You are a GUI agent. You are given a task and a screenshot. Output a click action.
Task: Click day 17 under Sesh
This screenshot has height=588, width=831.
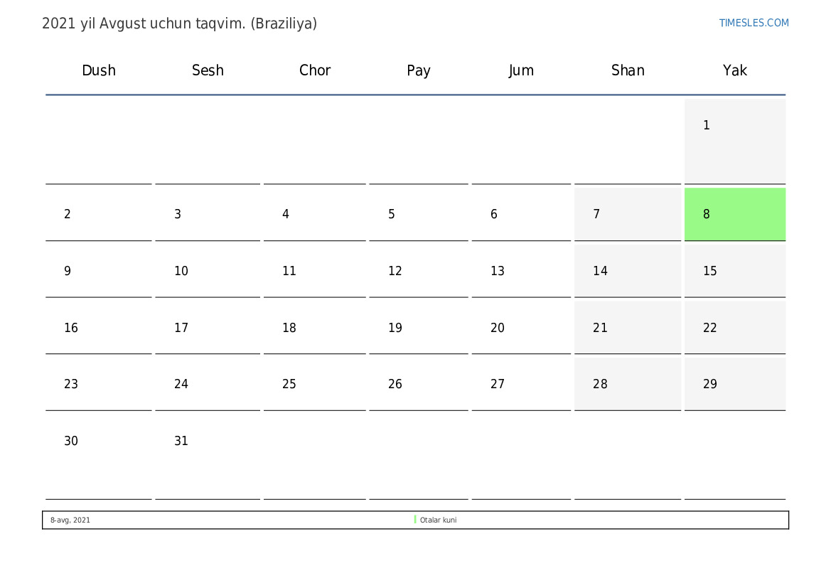208,328
